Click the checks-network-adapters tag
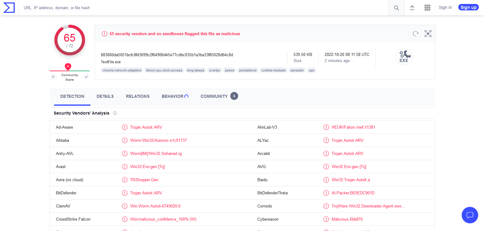The image size is (484, 231). point(122,70)
